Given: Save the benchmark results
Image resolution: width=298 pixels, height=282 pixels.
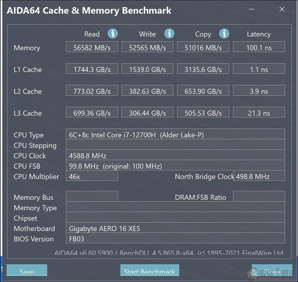Looking at the screenshot, I should coord(27,270).
